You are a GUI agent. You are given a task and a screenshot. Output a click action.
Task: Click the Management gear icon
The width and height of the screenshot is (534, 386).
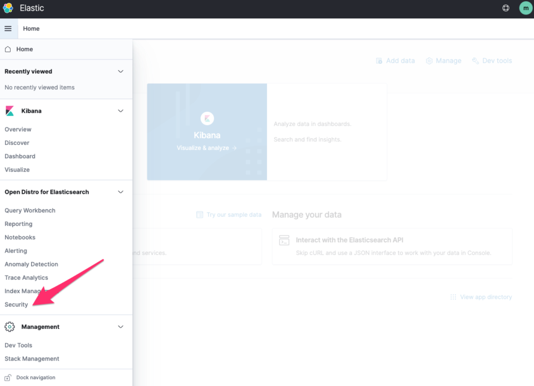pos(9,327)
